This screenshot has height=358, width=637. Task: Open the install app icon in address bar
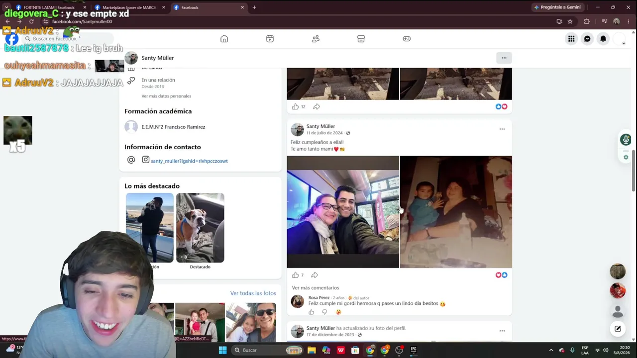click(x=559, y=21)
